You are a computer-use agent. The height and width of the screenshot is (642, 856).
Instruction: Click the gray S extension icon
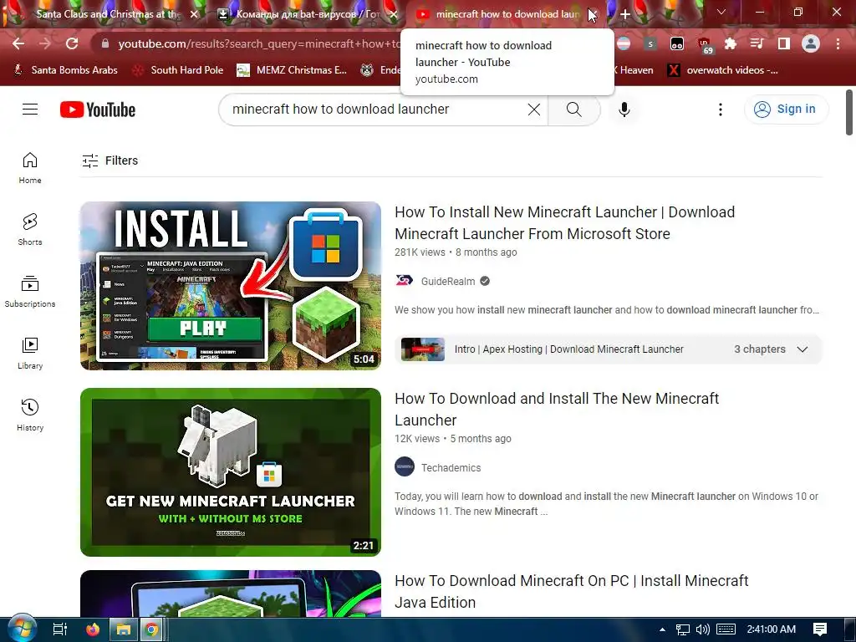pos(650,43)
